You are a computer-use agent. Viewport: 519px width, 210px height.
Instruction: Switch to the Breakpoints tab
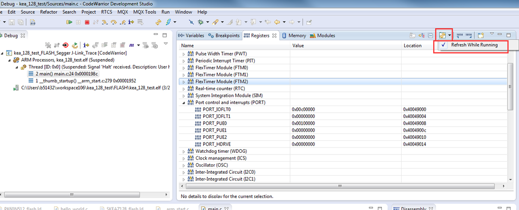point(224,35)
